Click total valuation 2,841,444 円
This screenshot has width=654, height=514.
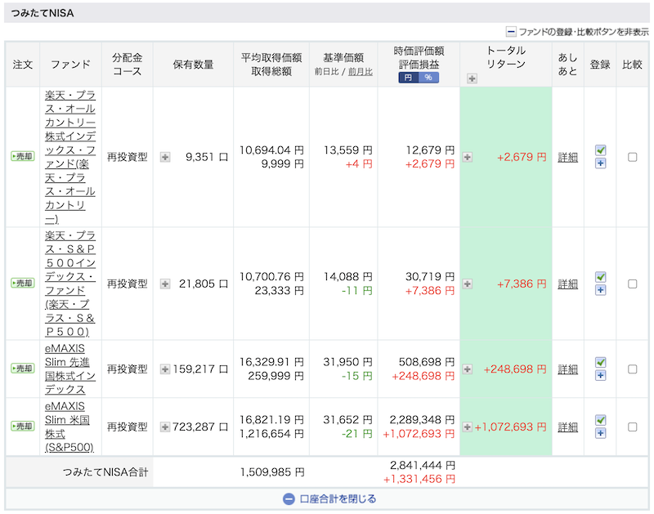click(423, 465)
